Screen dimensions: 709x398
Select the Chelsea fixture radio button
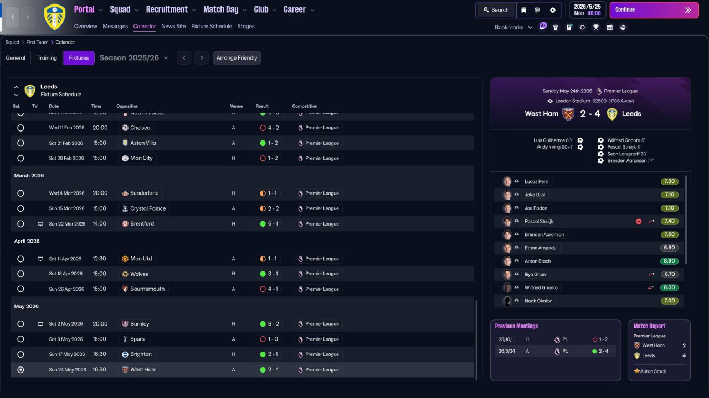[20, 128]
